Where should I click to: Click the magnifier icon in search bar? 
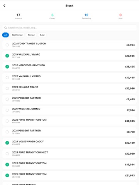point(5,28)
